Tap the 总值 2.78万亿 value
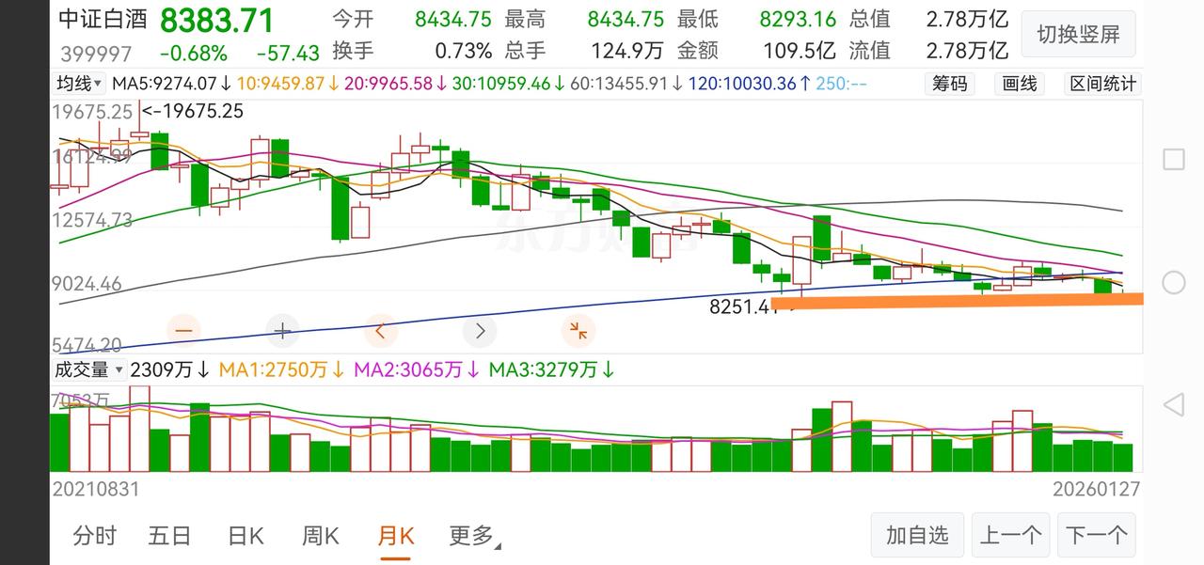Screen dimensions: 1204x565 click(967, 19)
